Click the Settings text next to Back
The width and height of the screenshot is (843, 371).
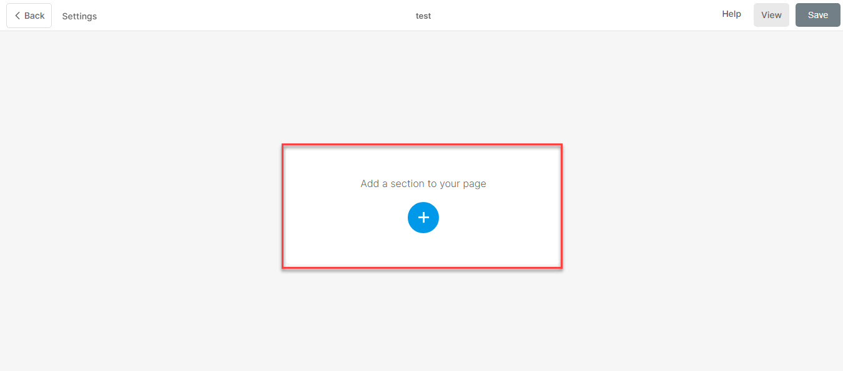pos(79,16)
